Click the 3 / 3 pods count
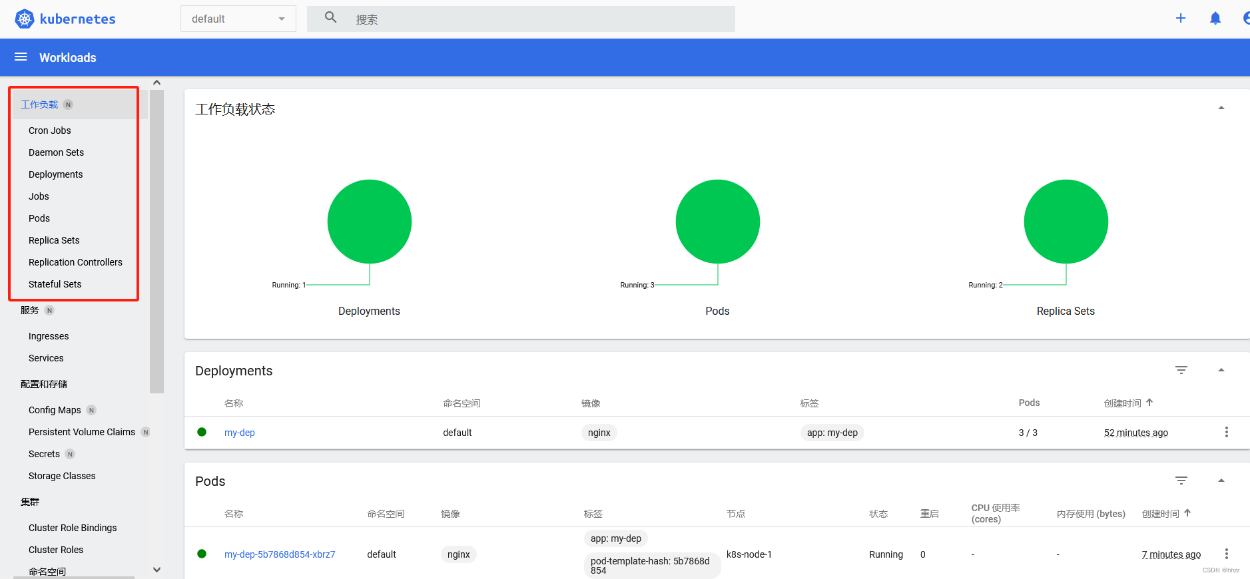This screenshot has width=1250, height=579. [1028, 433]
